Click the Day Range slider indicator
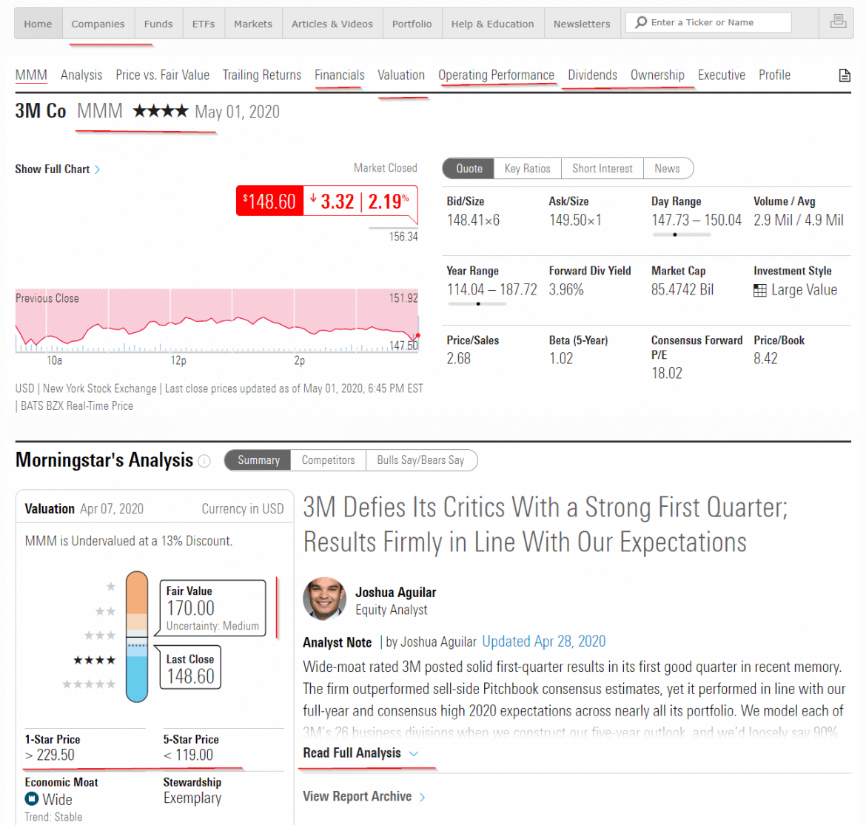 click(x=674, y=235)
